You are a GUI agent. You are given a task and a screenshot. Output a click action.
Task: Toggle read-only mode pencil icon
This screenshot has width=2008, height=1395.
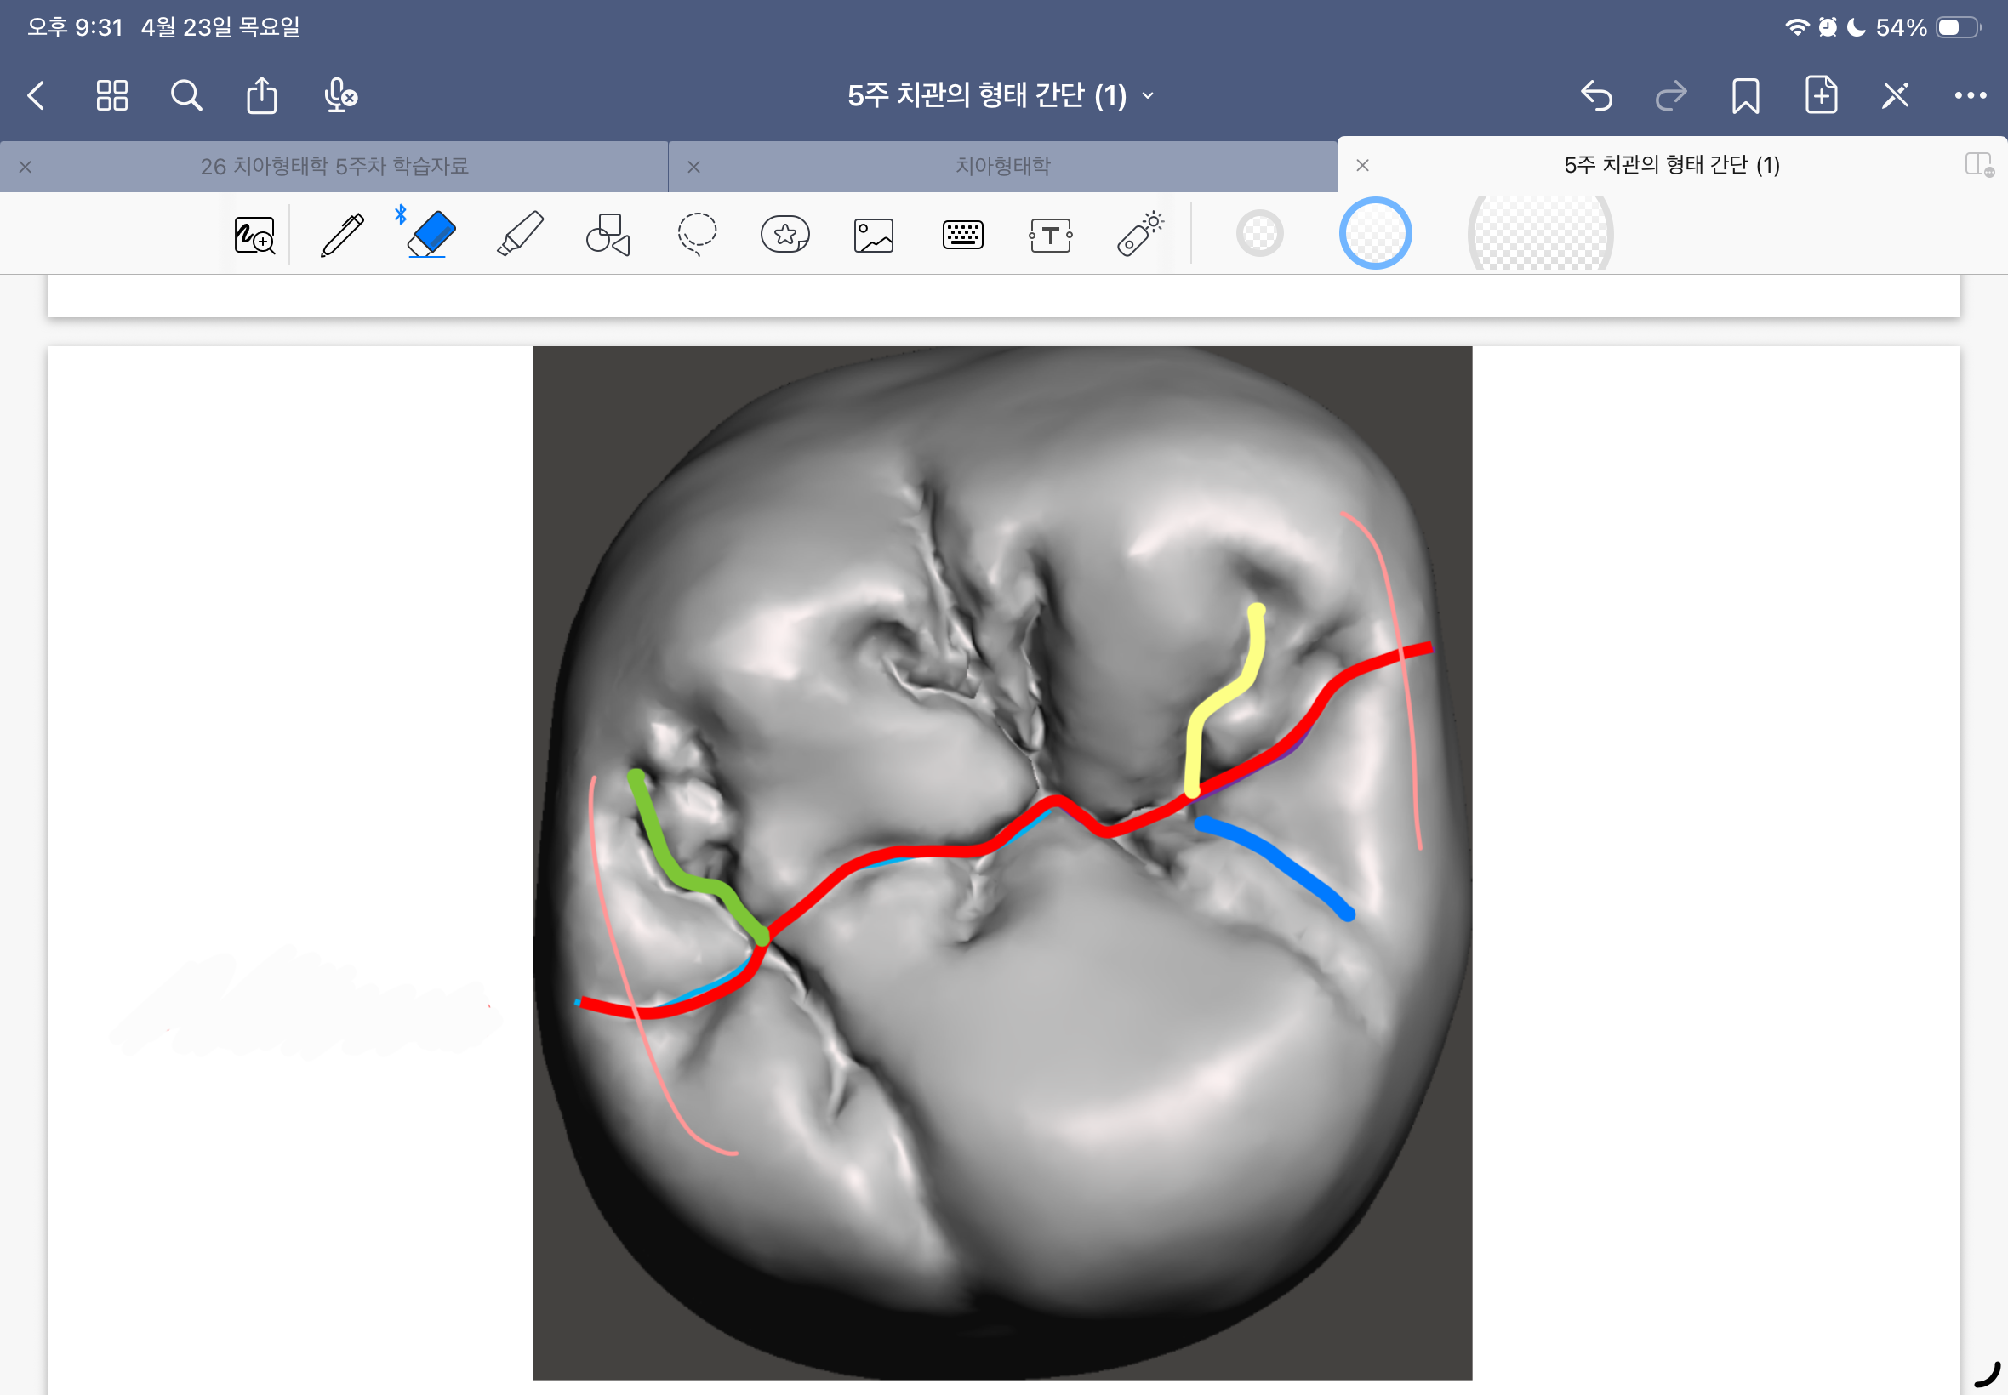click(x=1894, y=95)
